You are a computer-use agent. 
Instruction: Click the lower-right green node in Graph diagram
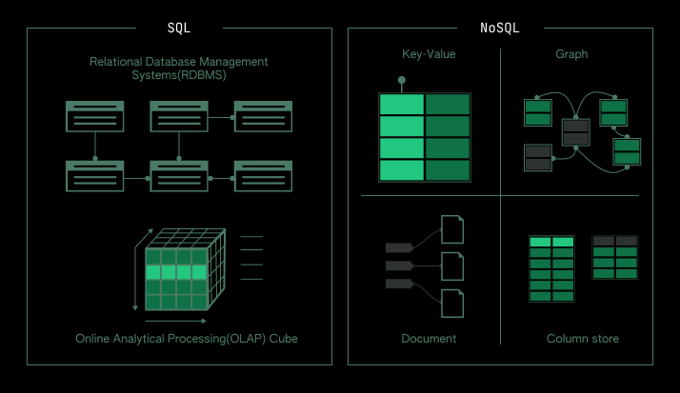[627, 151]
